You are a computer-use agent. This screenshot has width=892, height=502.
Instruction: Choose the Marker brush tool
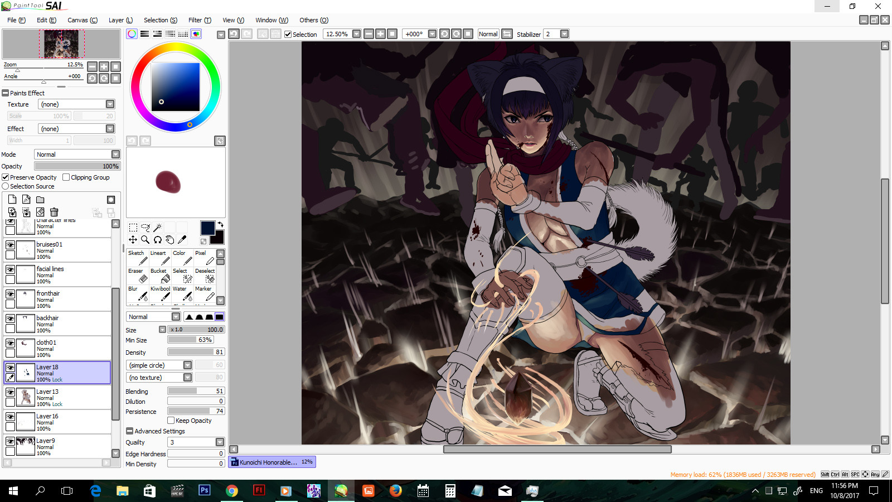click(205, 293)
